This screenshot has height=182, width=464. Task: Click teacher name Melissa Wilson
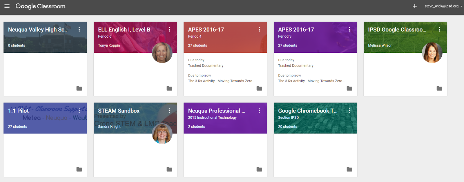pos(380,45)
